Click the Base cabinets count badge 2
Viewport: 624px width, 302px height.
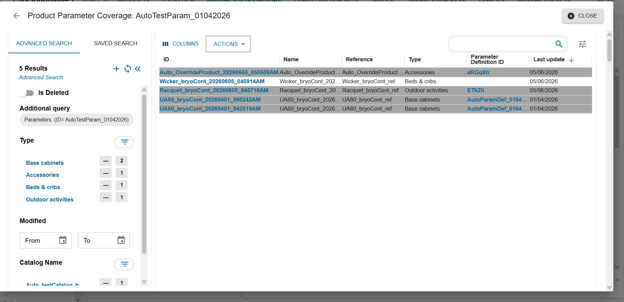pos(122,161)
